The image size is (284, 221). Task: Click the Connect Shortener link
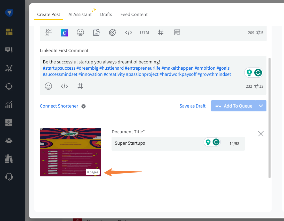point(59,106)
